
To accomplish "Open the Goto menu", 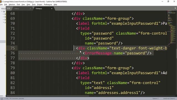I will pyautogui.click(x=28, y=4).
